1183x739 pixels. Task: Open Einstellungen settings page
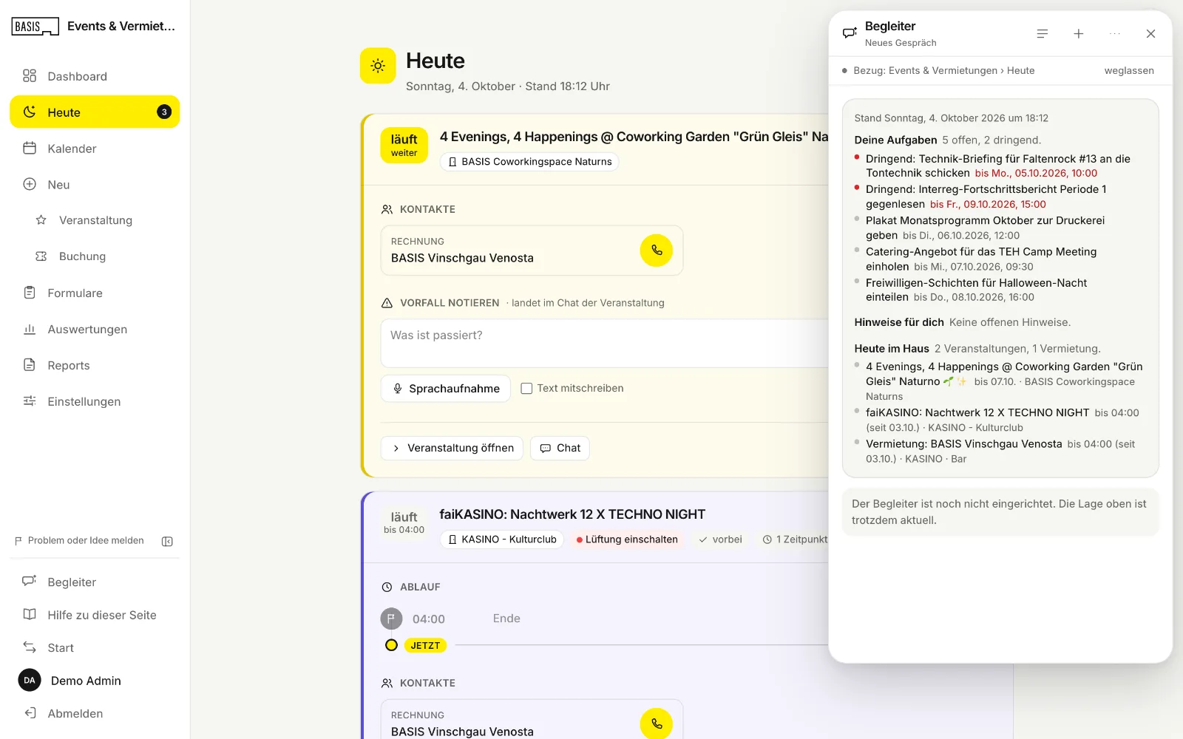95,402
